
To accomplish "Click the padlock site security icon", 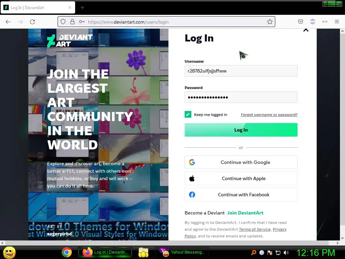I will [72, 22].
